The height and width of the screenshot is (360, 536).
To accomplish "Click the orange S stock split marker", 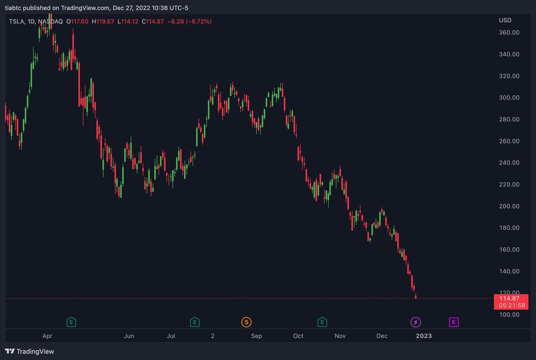I will [x=246, y=322].
